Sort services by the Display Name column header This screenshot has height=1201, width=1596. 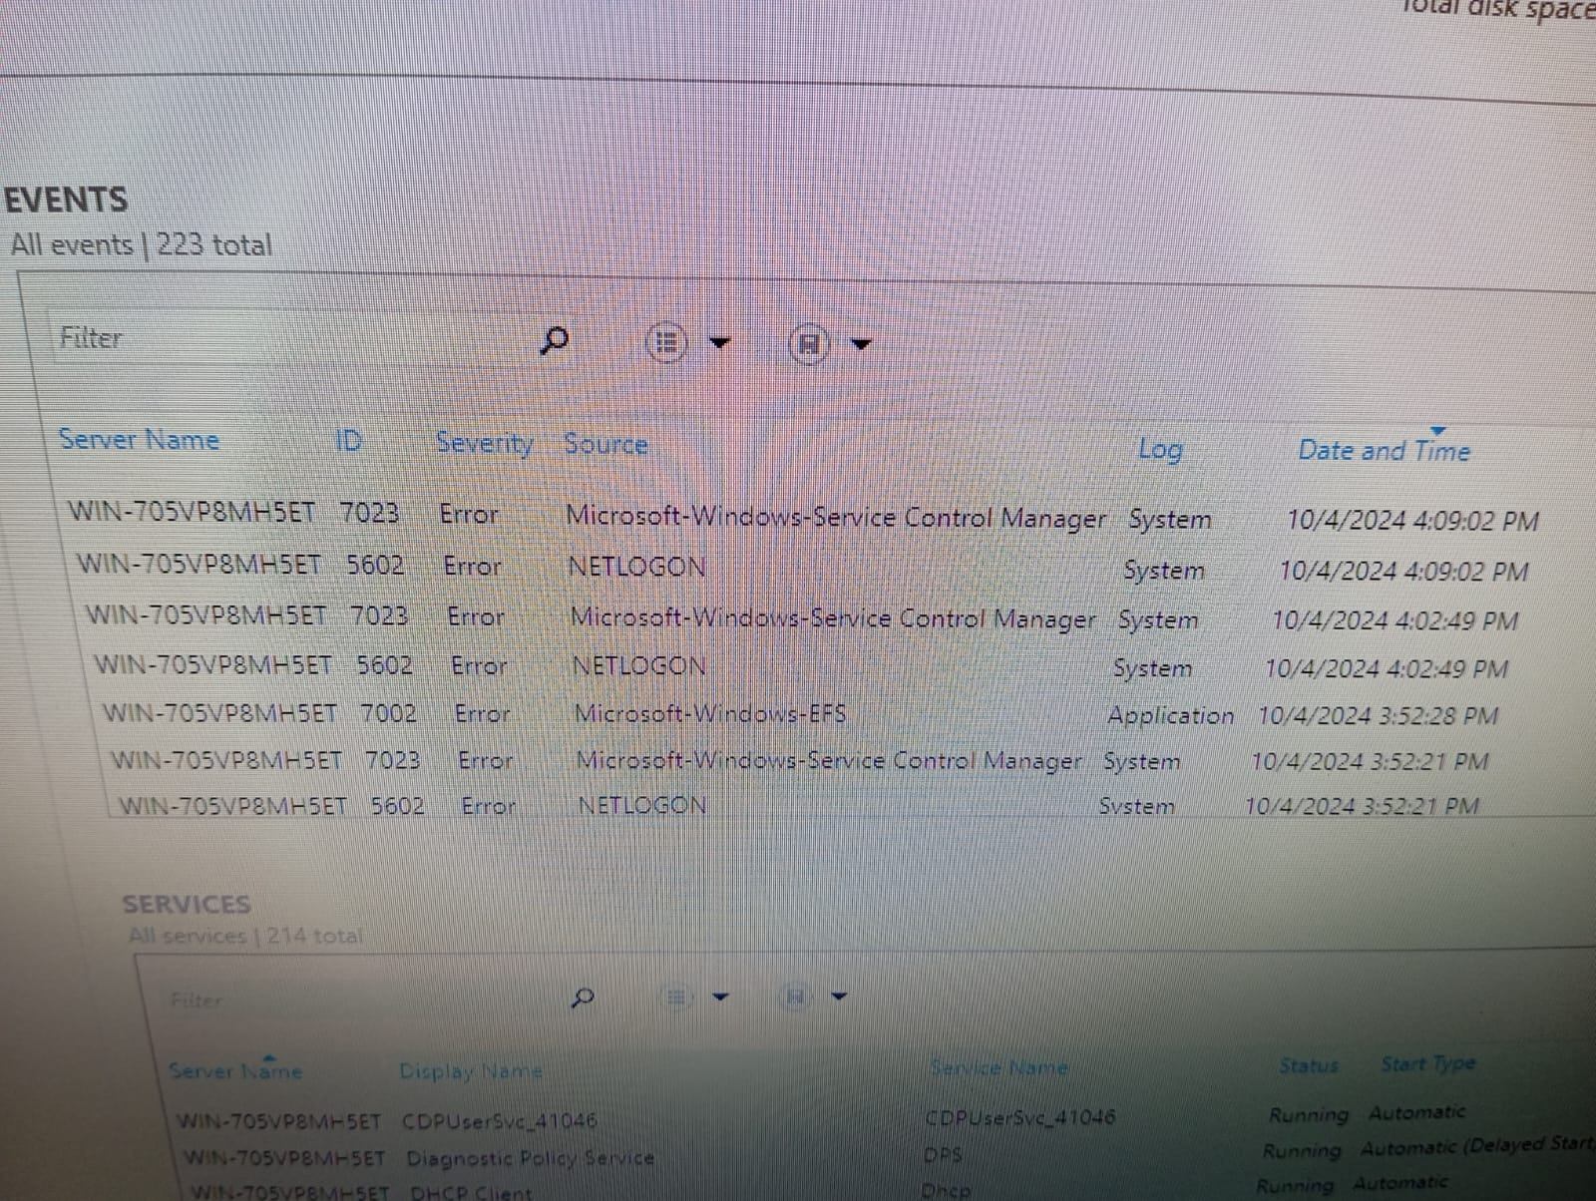click(470, 1070)
